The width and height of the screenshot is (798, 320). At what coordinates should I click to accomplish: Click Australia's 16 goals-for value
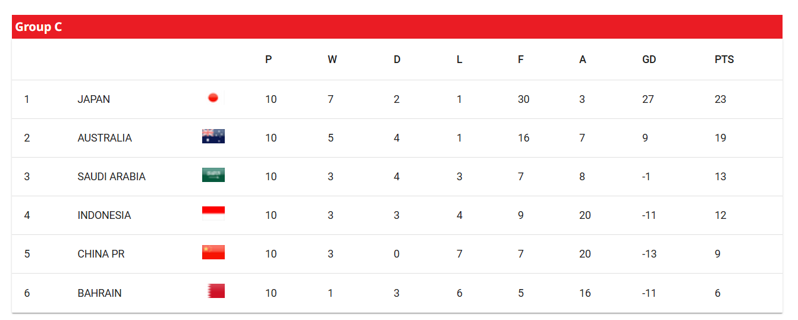click(523, 138)
